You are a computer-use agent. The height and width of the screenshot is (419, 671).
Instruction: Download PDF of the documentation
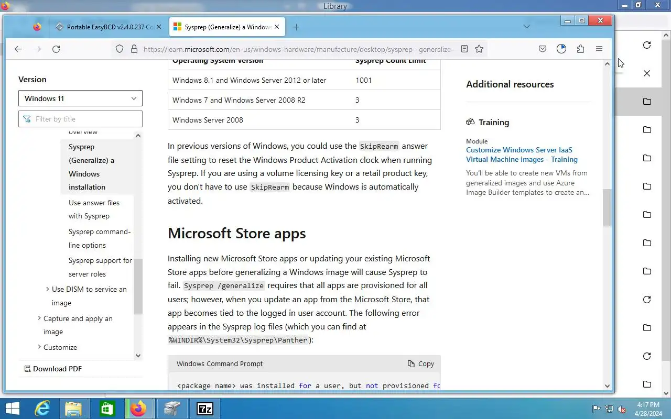[x=52, y=369]
